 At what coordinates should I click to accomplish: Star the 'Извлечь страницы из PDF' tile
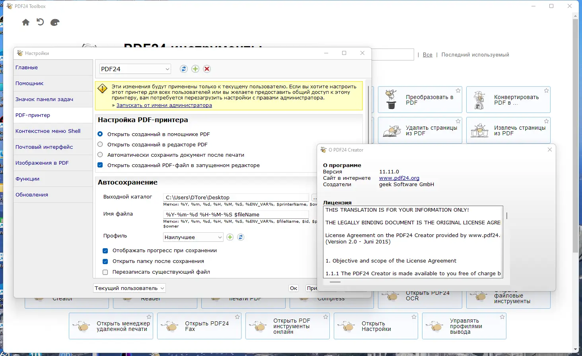click(x=546, y=121)
